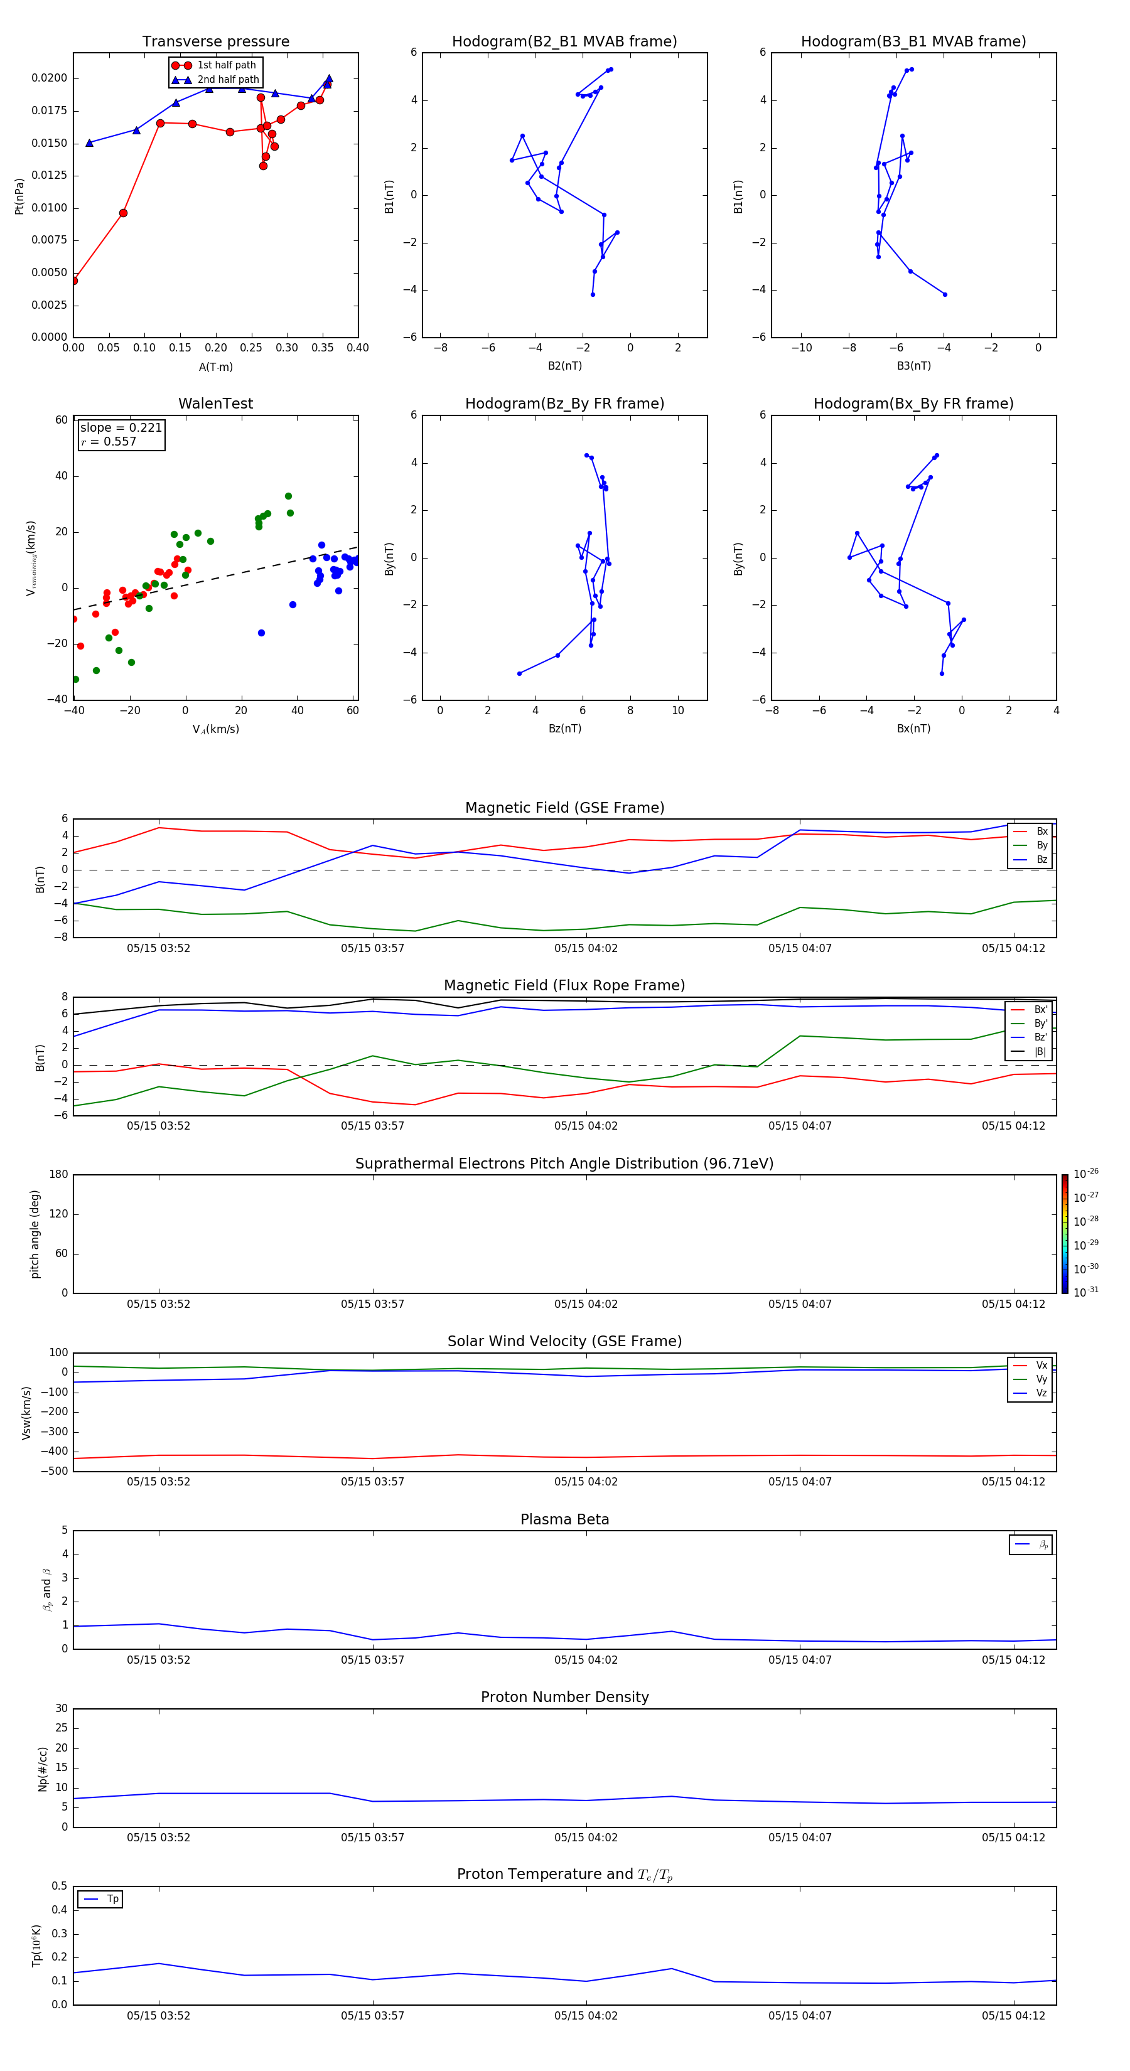The height and width of the screenshot is (2071, 1130).
Task: Select "Bz" in the GSE magnetic field legend
Action: pyautogui.click(x=1030, y=859)
